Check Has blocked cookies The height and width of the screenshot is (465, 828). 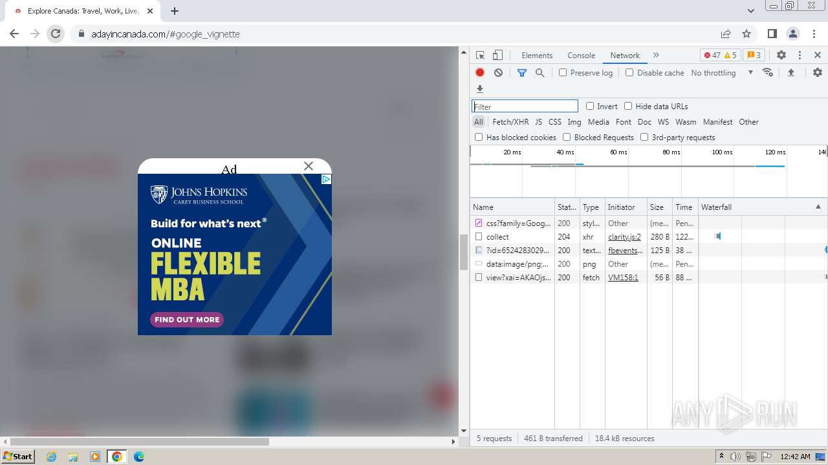[x=479, y=137]
